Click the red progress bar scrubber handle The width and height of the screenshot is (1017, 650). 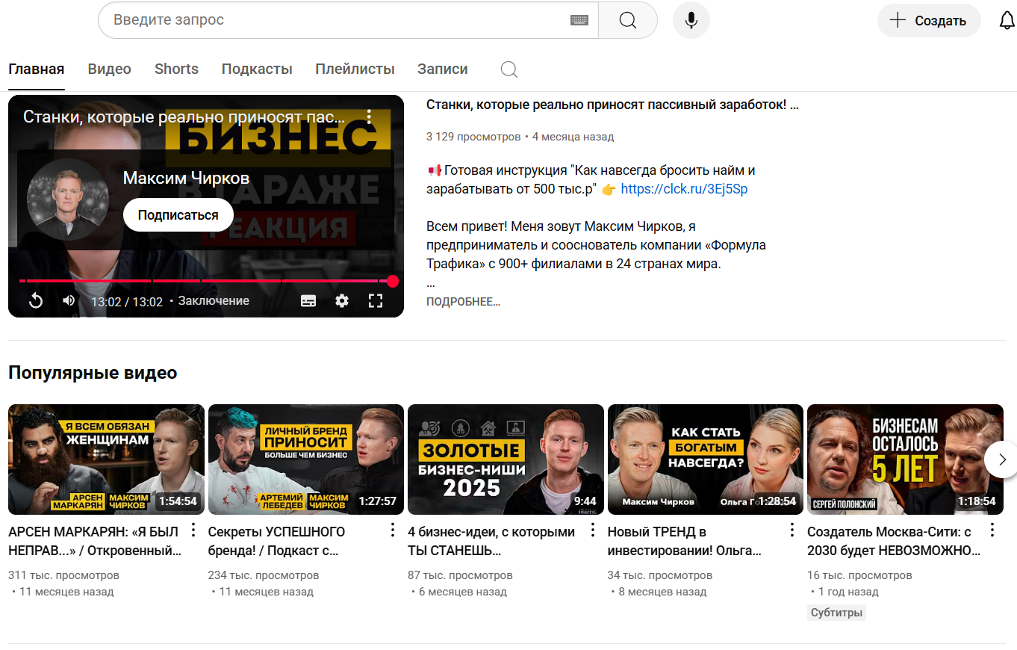[x=393, y=281]
